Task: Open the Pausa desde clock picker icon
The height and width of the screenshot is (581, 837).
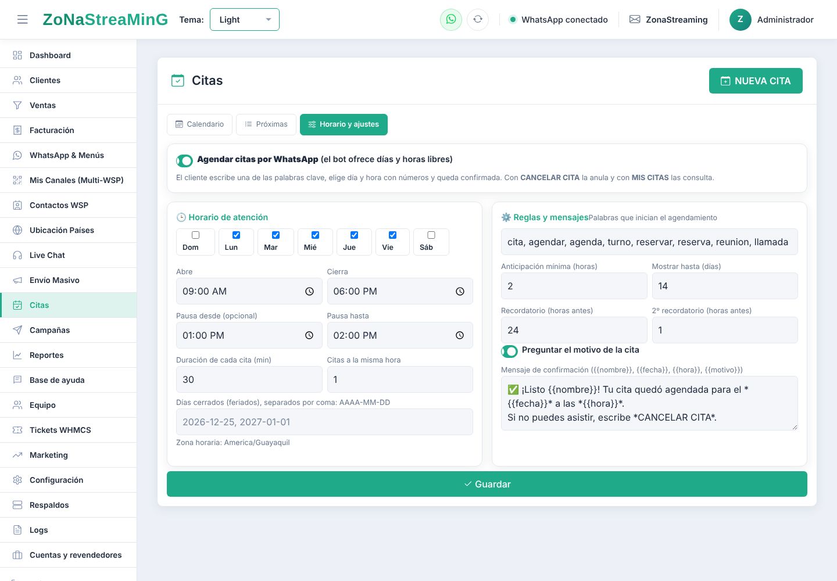Action: 309,336
